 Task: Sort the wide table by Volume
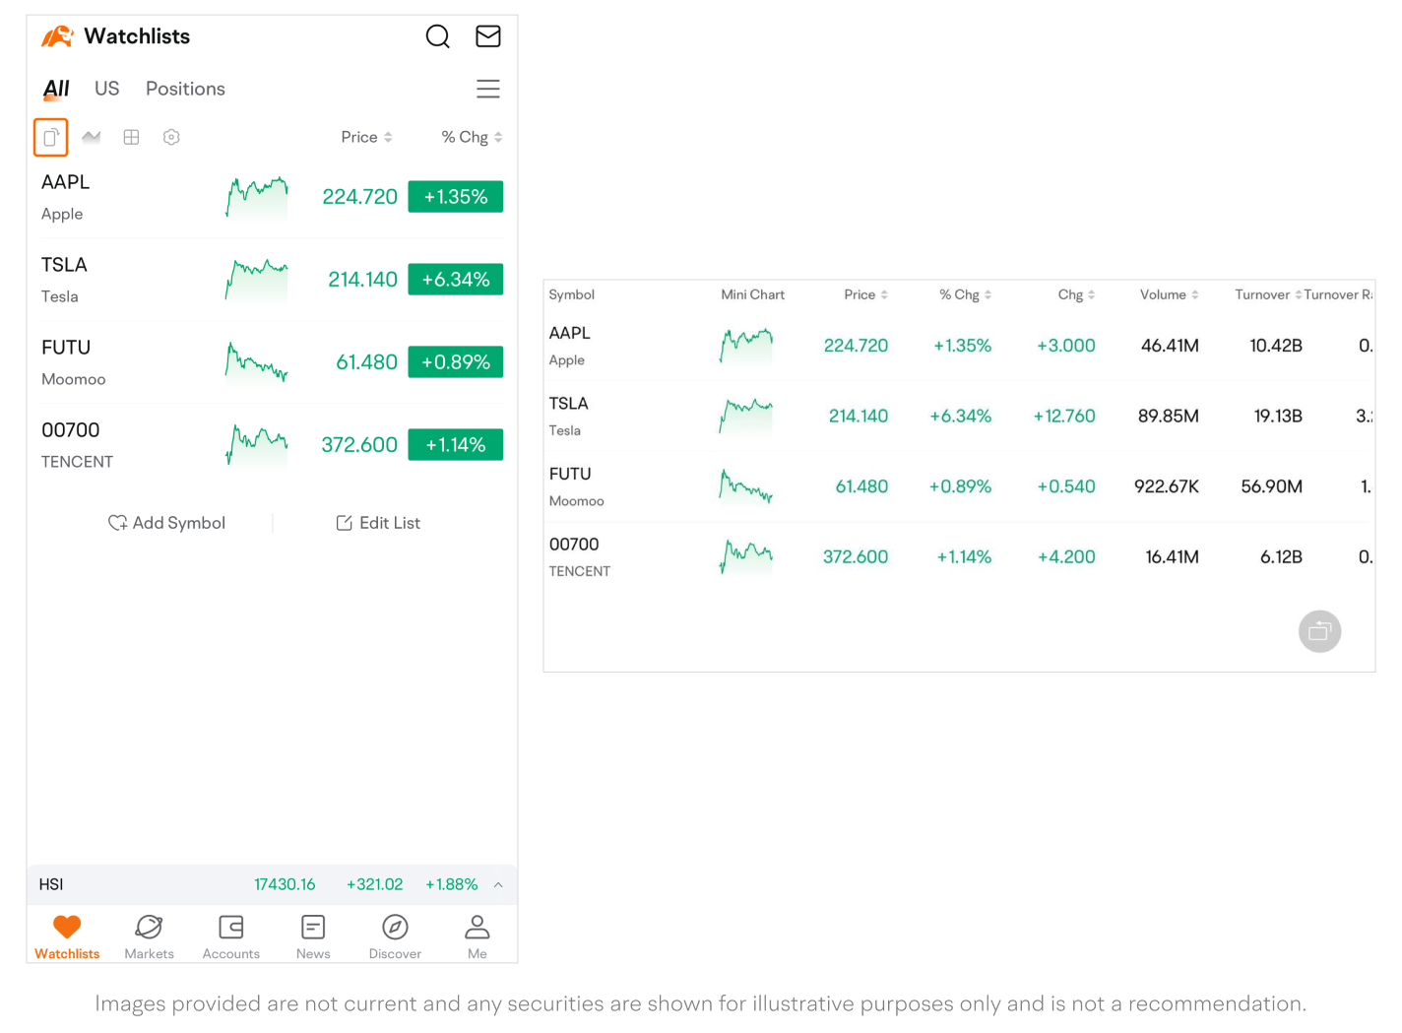(1169, 294)
